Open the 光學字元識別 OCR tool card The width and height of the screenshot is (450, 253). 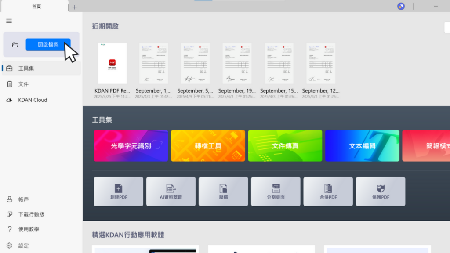pos(131,146)
